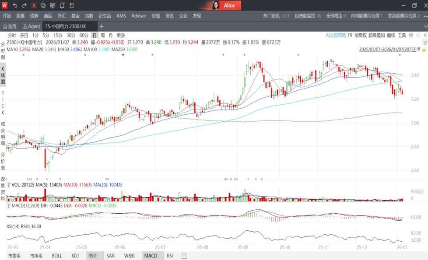Screen dimensions: 428x260
Task: Switch on the BOLL indicator
Action: 57,256
